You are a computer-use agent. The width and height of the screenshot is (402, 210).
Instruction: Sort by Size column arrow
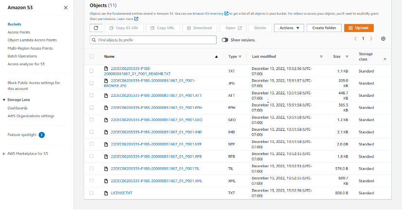pos(347,56)
